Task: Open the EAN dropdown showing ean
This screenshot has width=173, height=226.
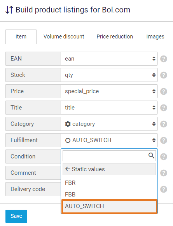Action: click(109, 59)
